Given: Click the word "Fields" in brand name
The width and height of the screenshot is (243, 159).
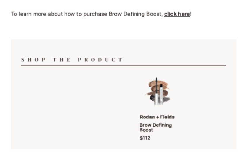Looking at the screenshot, I should (x=167, y=117).
